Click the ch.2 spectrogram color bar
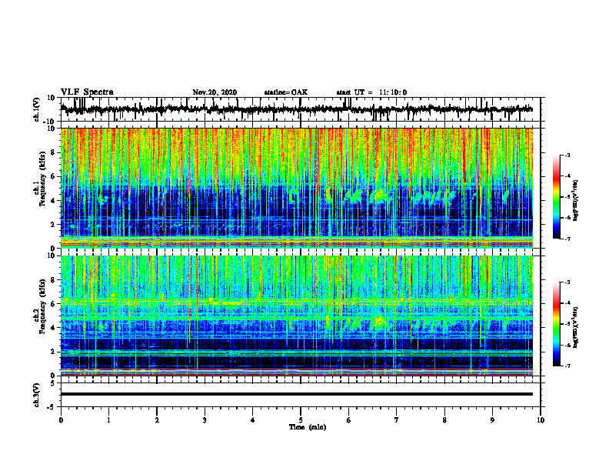 click(x=556, y=324)
